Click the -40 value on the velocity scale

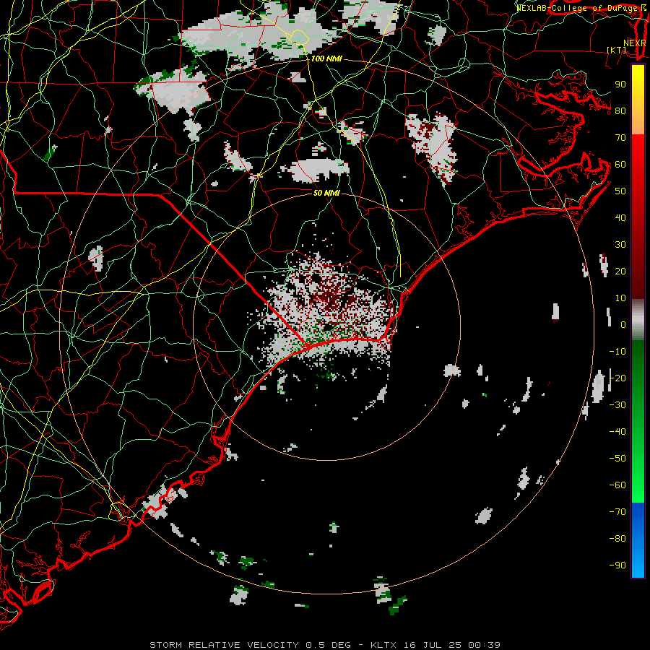tap(617, 432)
